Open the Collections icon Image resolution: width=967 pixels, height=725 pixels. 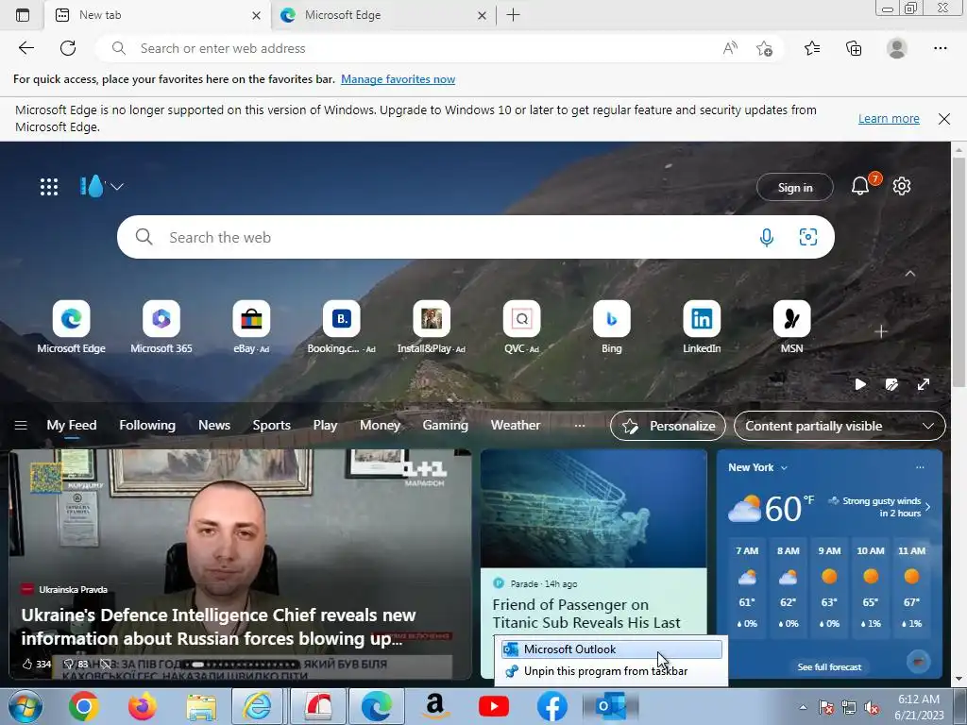tap(854, 48)
